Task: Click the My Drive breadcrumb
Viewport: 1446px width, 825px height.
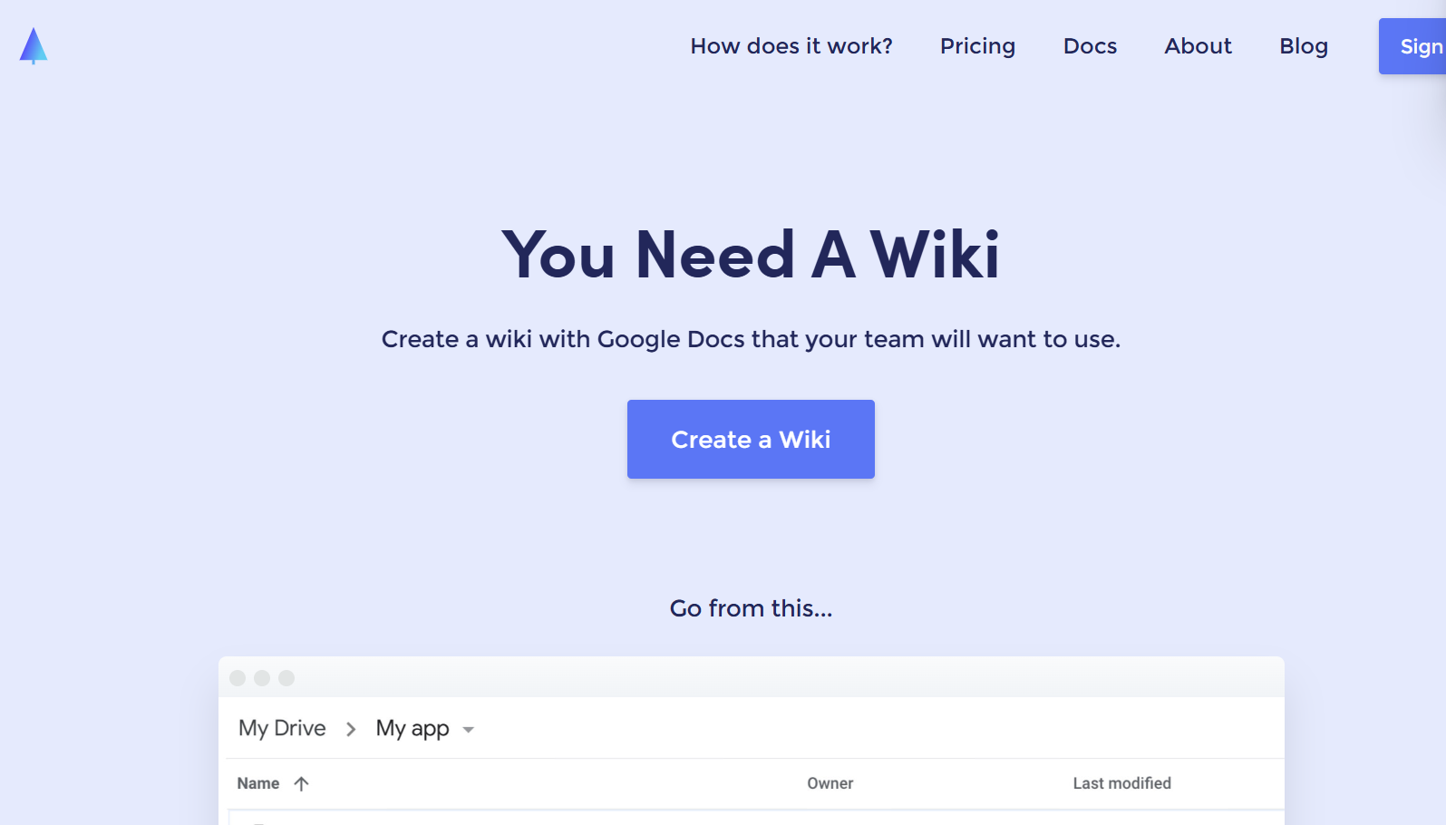Action: [x=282, y=728]
